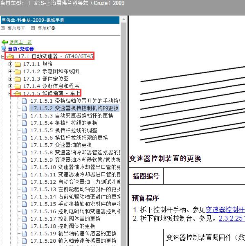The width and height of the screenshot is (245, 246).
Task: Click document icon of item 17.1.5.7
Action: 24,145
